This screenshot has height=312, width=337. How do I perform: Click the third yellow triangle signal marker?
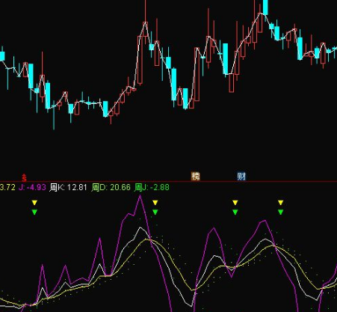coord(235,203)
